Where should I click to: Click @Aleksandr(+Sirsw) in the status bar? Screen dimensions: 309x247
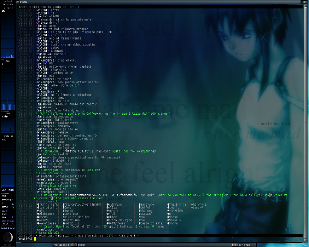[x=53, y=236]
